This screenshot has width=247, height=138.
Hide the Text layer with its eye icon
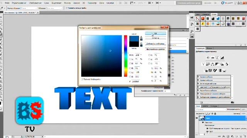[x=197, y=118]
